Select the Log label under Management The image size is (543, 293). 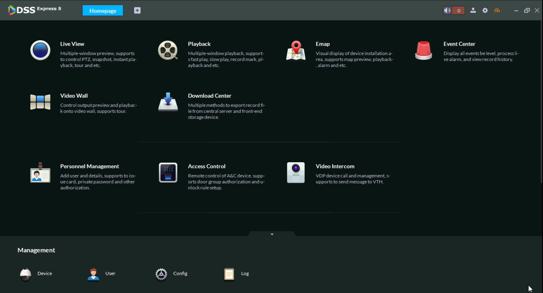coord(245,274)
